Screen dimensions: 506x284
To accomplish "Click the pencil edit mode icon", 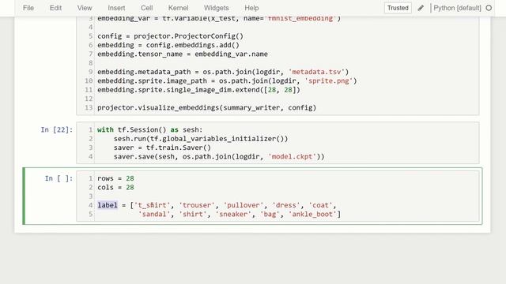I will 421,8.
